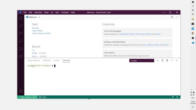Click the VS Code logo in title bar
Viewport: 196px width, 110px height.
[20, 12]
